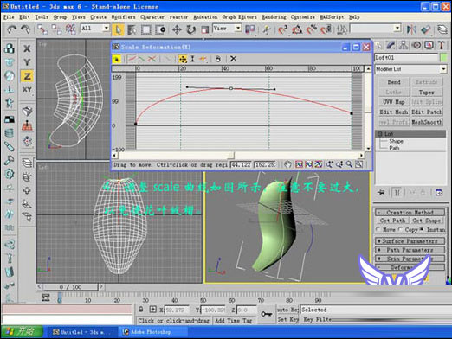Click Scale Deformation horizontal scrollbar thumb
Screen dimensions: 452x339
pos(231,156)
